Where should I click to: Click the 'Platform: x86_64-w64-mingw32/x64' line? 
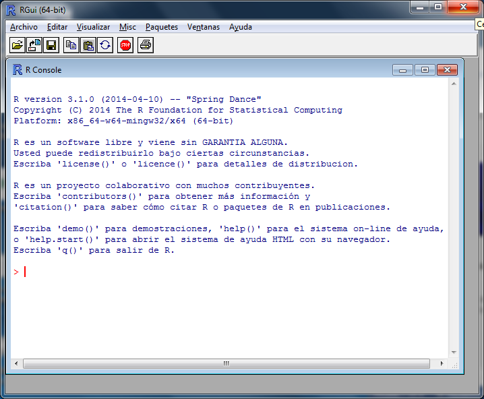pos(123,121)
